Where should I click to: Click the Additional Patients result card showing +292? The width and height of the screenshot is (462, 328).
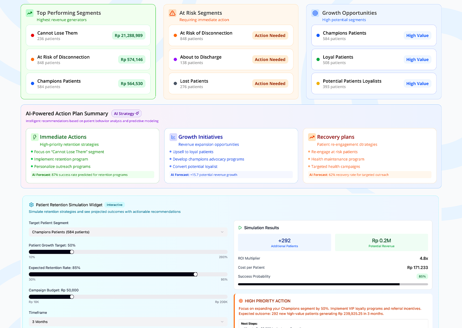[x=284, y=242]
